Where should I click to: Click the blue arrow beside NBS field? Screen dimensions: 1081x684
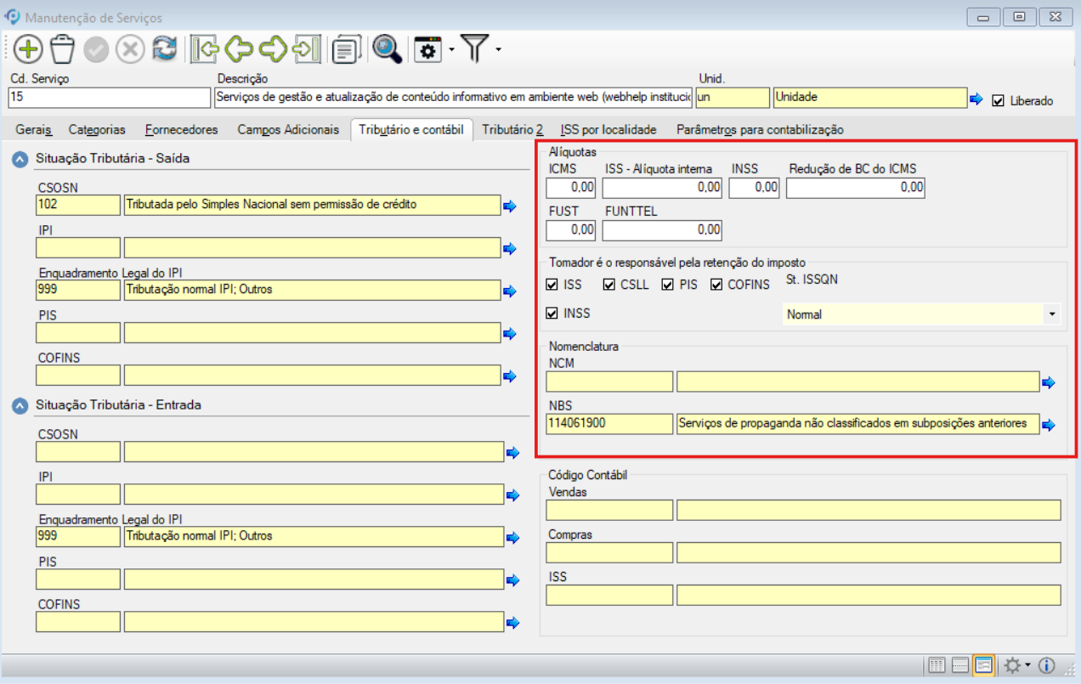pyautogui.click(x=1049, y=425)
